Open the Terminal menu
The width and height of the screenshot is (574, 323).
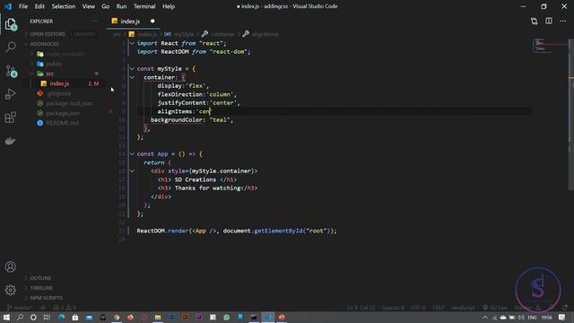144,6
